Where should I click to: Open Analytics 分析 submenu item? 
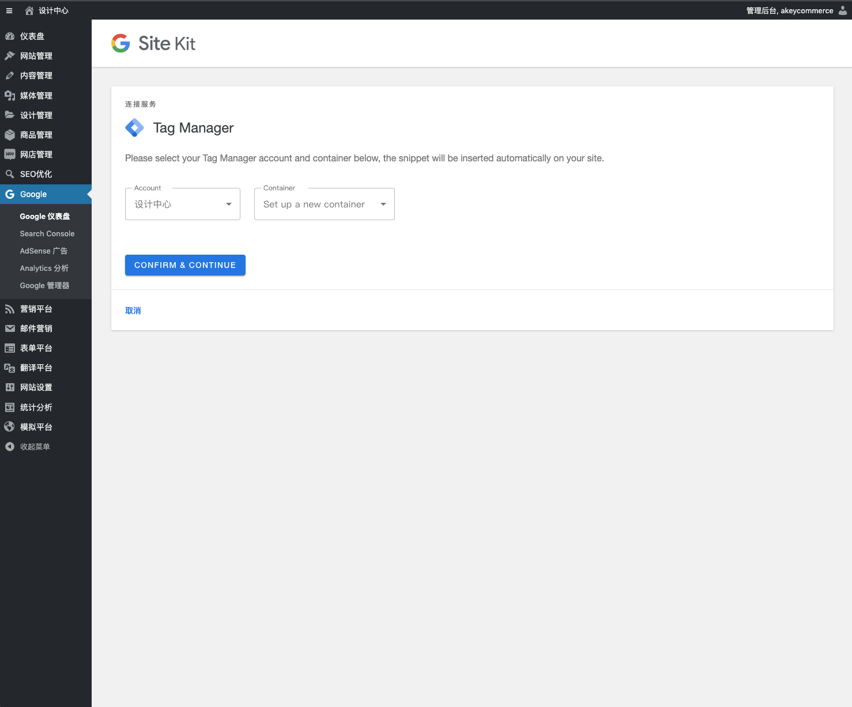click(x=44, y=268)
